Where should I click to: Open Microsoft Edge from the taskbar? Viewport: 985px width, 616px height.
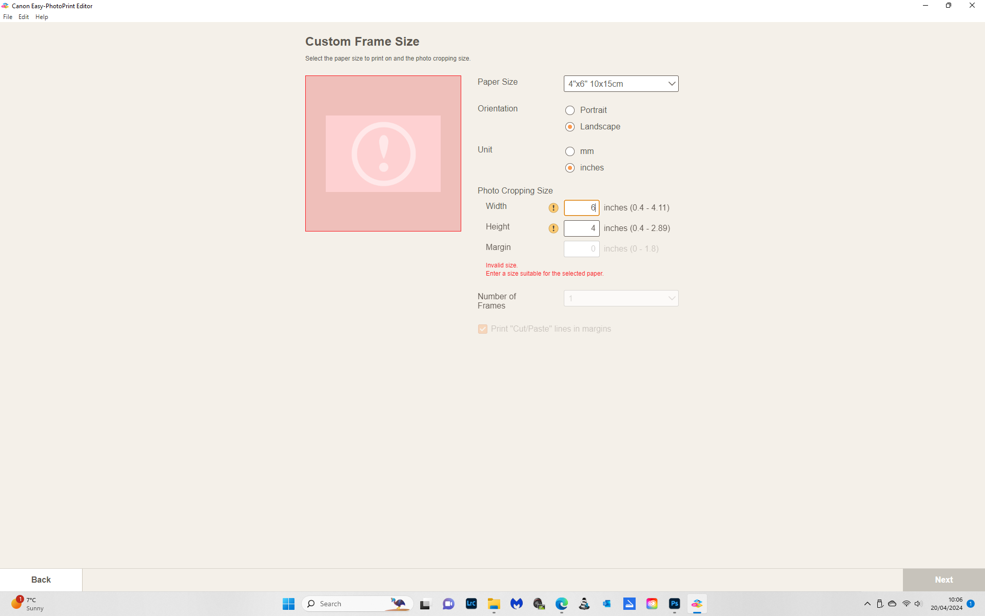tap(562, 604)
